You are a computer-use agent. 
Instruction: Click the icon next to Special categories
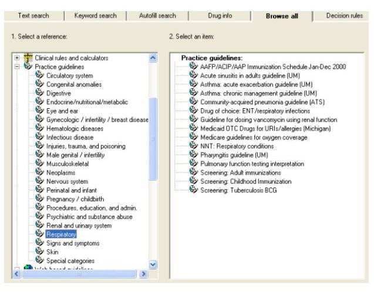click(x=39, y=261)
